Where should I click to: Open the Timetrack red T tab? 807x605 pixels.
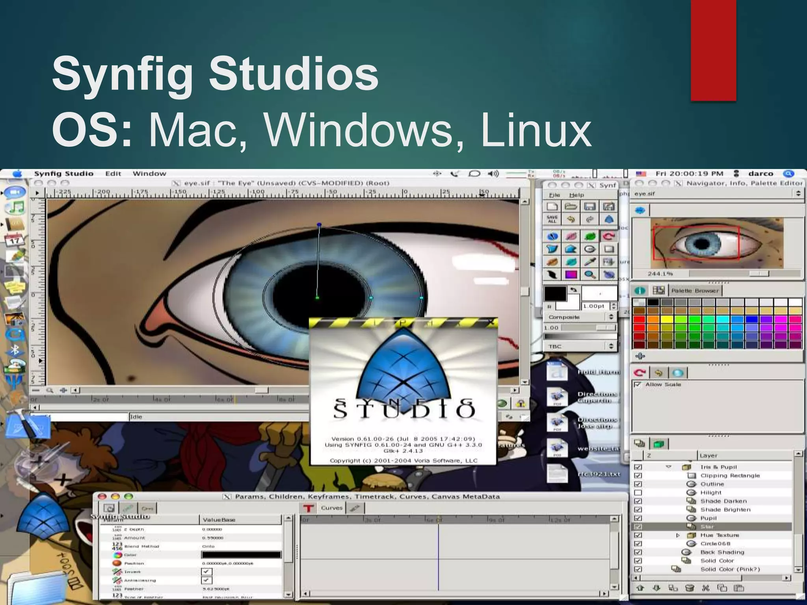pyautogui.click(x=309, y=508)
